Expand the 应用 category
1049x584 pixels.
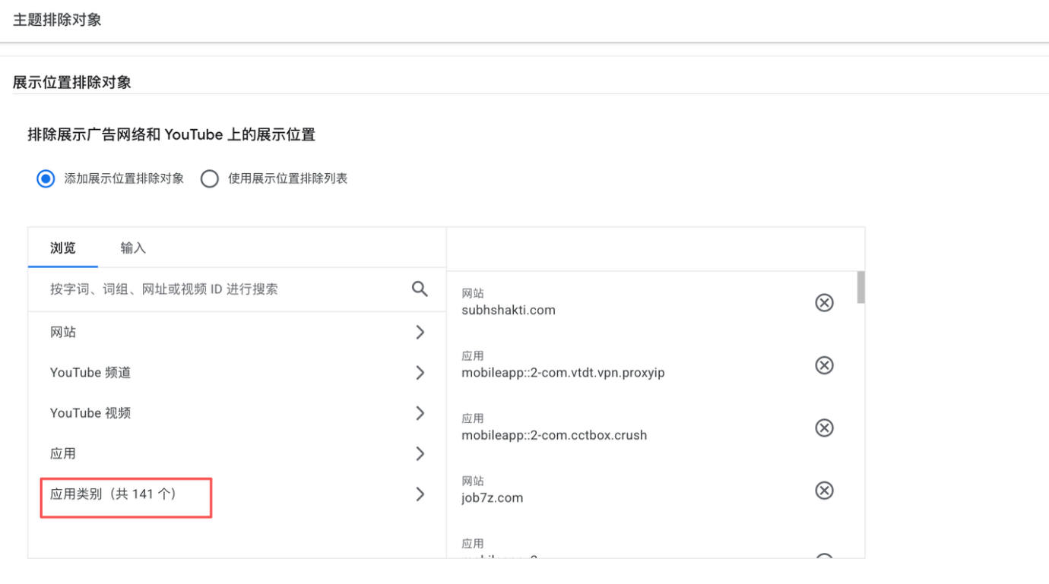(236, 453)
